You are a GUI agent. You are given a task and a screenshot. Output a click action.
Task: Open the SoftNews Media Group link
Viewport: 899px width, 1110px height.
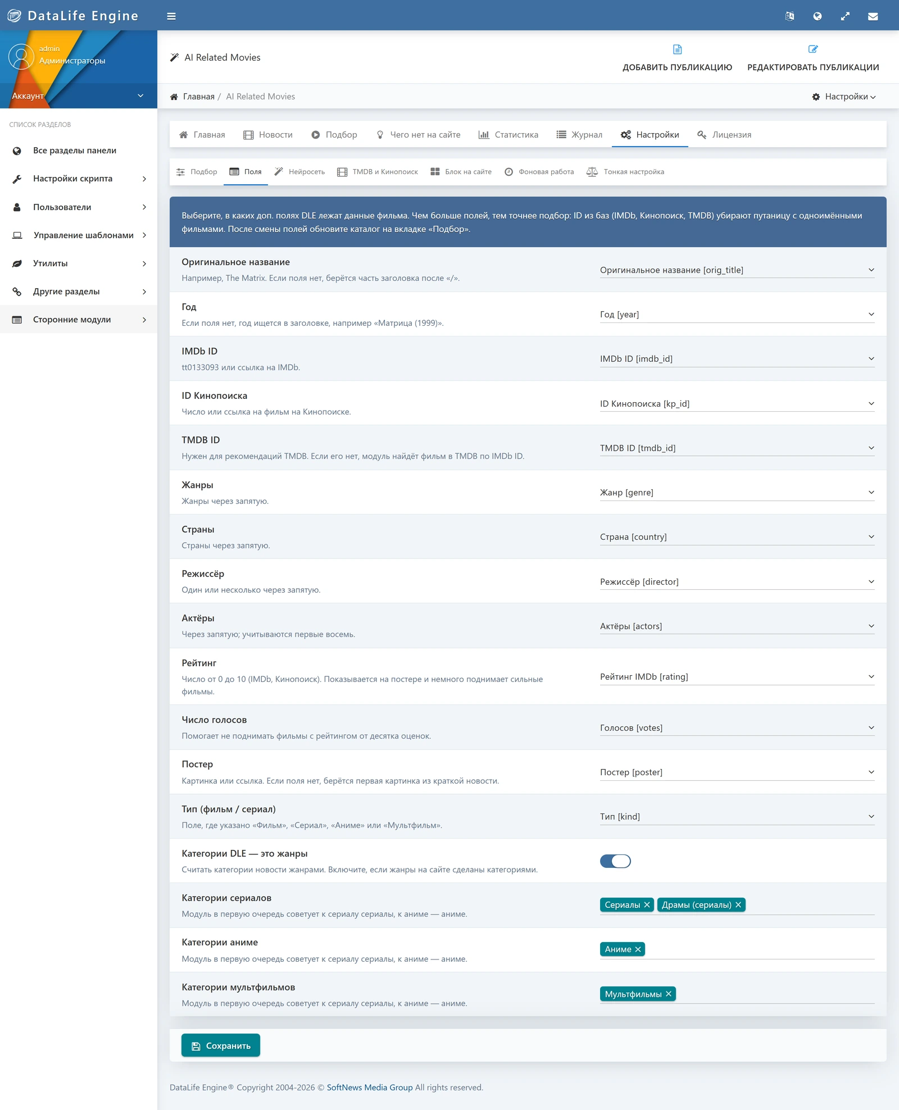(370, 1088)
